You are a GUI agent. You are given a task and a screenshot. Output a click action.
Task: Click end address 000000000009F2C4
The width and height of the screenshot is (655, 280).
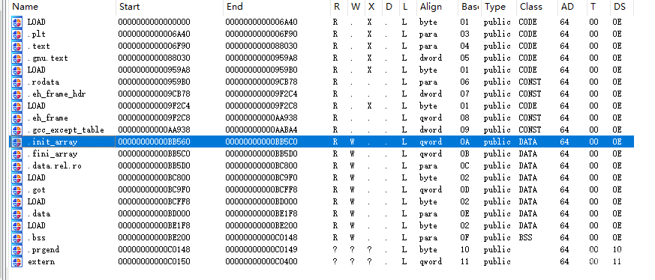pyautogui.click(x=262, y=94)
